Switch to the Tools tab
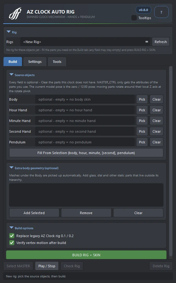The height and width of the screenshot is (283, 176). [x=57, y=62]
